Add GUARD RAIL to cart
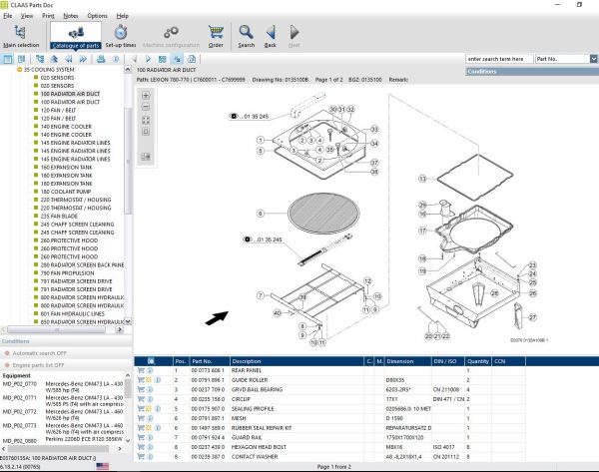The width and height of the screenshot is (599, 472). 141,437
